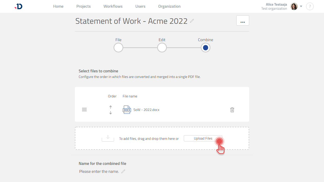This screenshot has height=182, width=324.
Task: Go to the Workflows menu item
Action: 113,6
